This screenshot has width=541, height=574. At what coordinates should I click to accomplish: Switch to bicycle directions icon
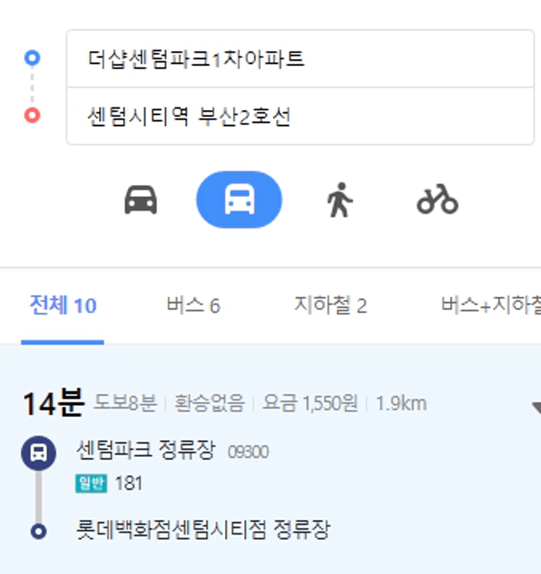[438, 199]
